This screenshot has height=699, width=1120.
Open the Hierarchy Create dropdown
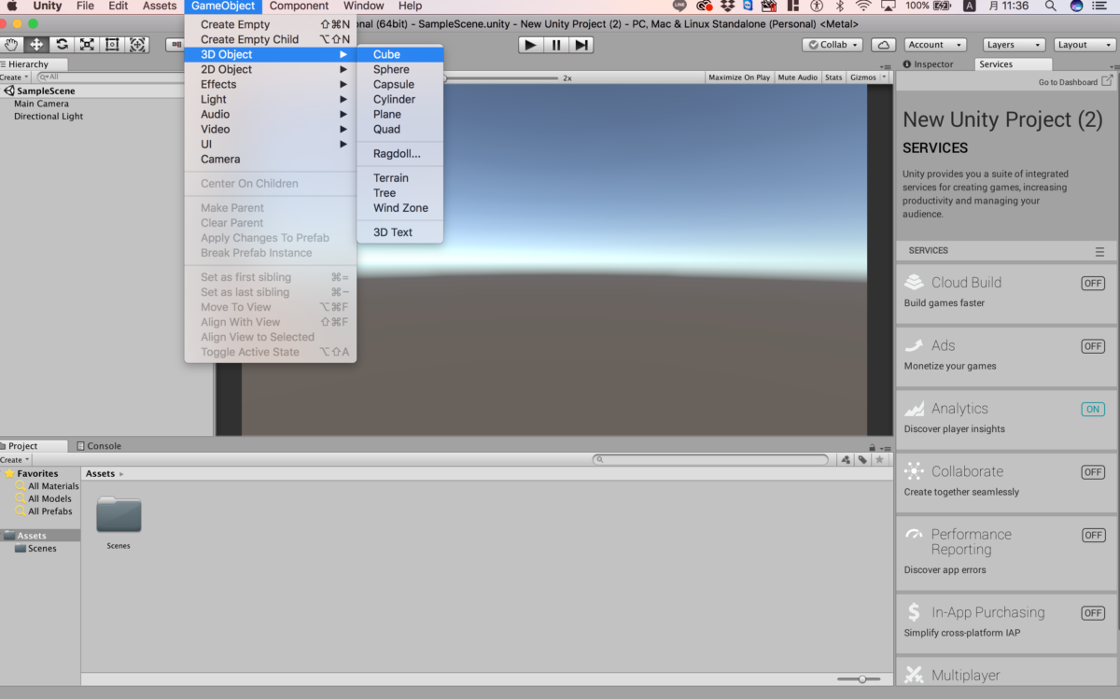(x=15, y=77)
